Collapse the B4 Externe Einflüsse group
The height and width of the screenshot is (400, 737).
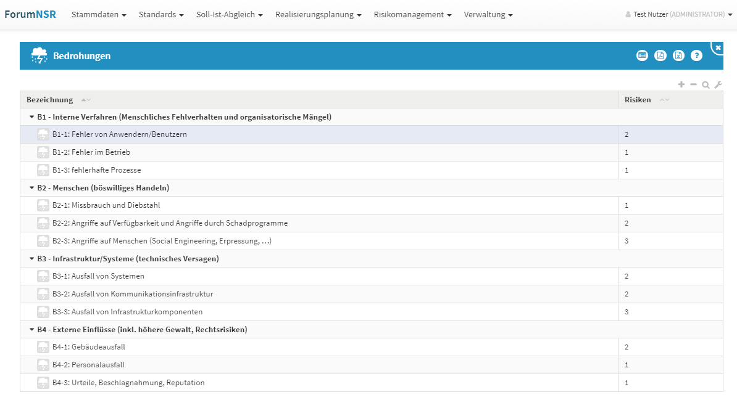31,330
